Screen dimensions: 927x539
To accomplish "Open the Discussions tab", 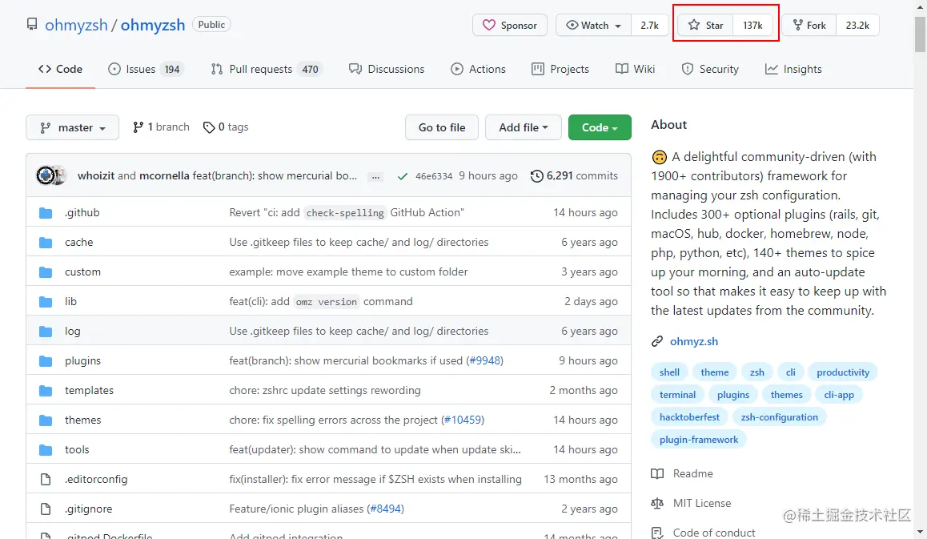I will [x=387, y=69].
